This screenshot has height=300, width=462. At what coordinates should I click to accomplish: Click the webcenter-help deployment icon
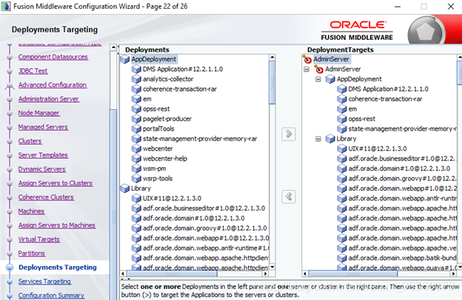pyautogui.click(x=136, y=159)
